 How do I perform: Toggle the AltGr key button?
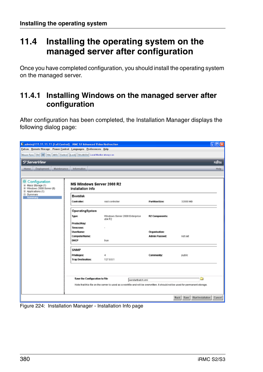point(55,155)
